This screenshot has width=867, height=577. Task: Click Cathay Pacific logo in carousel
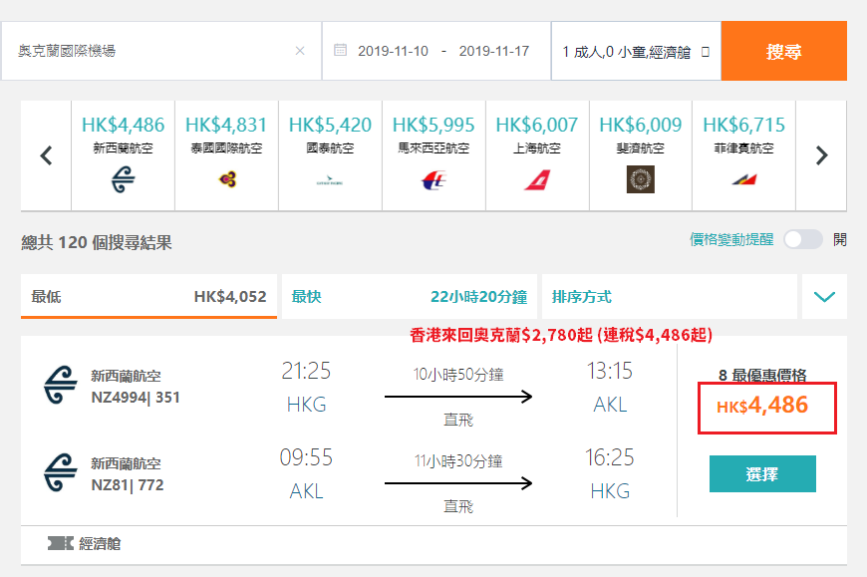(x=330, y=180)
